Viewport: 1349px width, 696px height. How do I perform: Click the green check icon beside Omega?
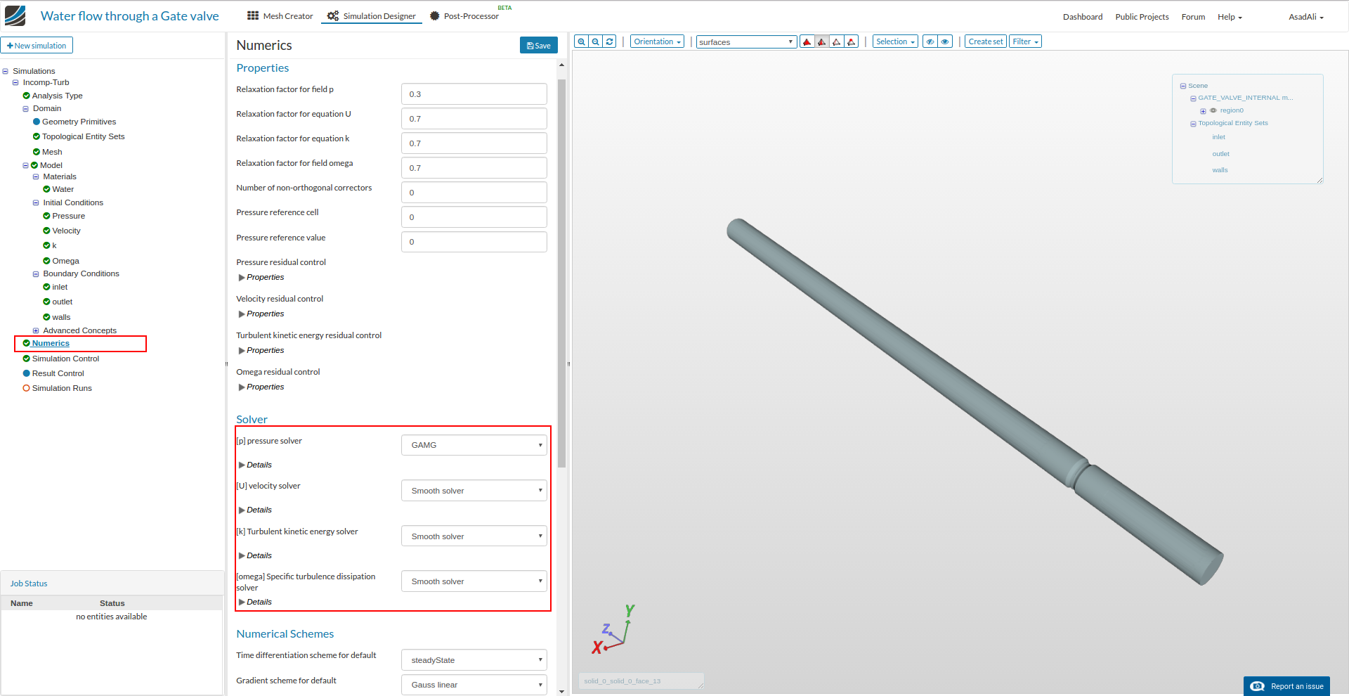(x=46, y=261)
